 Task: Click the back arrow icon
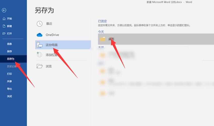(4, 10)
